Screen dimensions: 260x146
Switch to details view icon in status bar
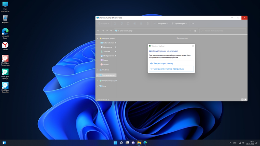(242, 100)
